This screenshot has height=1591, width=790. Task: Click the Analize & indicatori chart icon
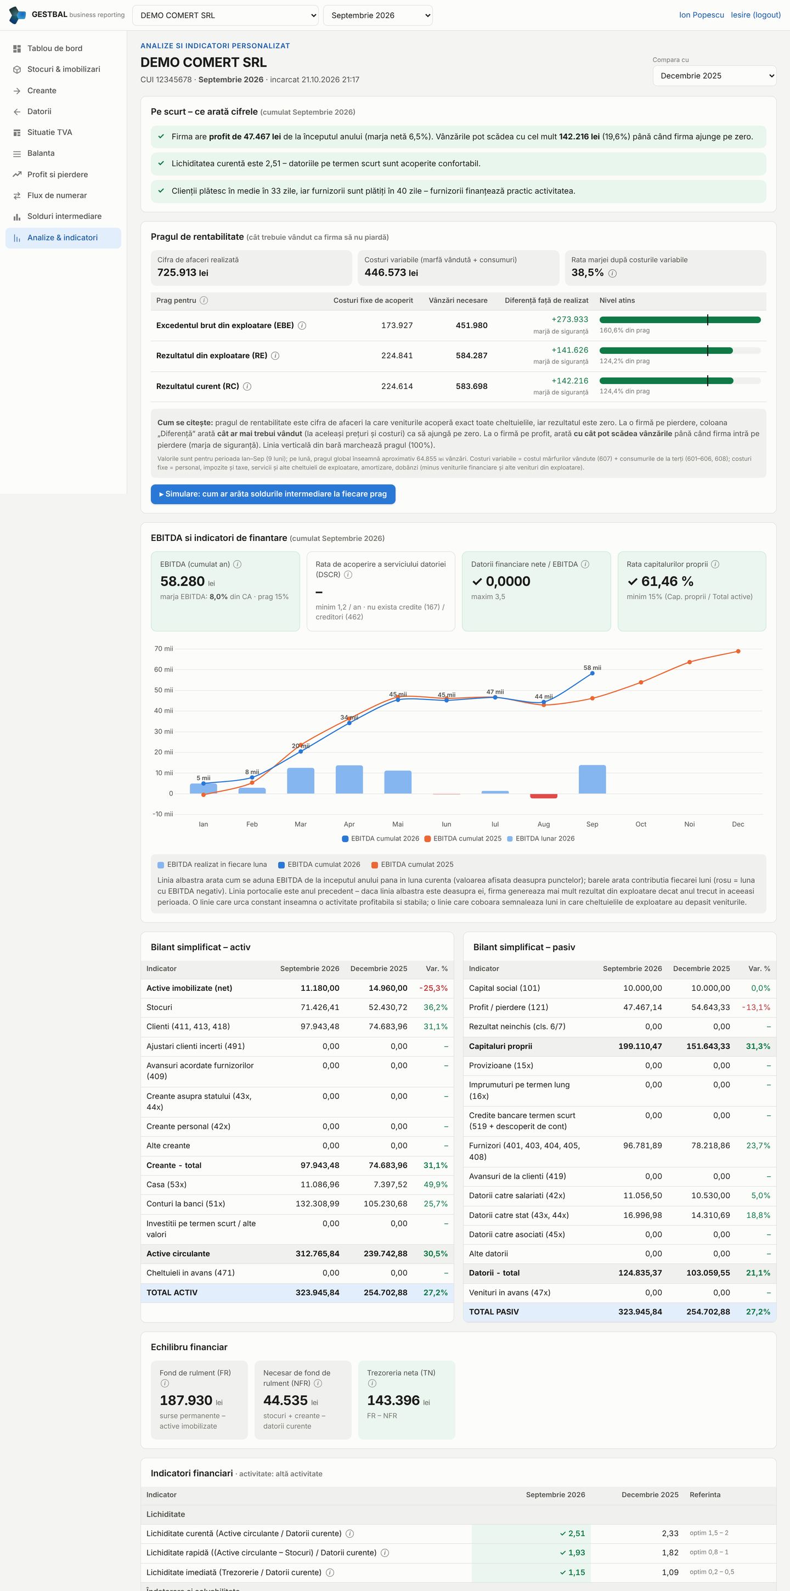16,238
